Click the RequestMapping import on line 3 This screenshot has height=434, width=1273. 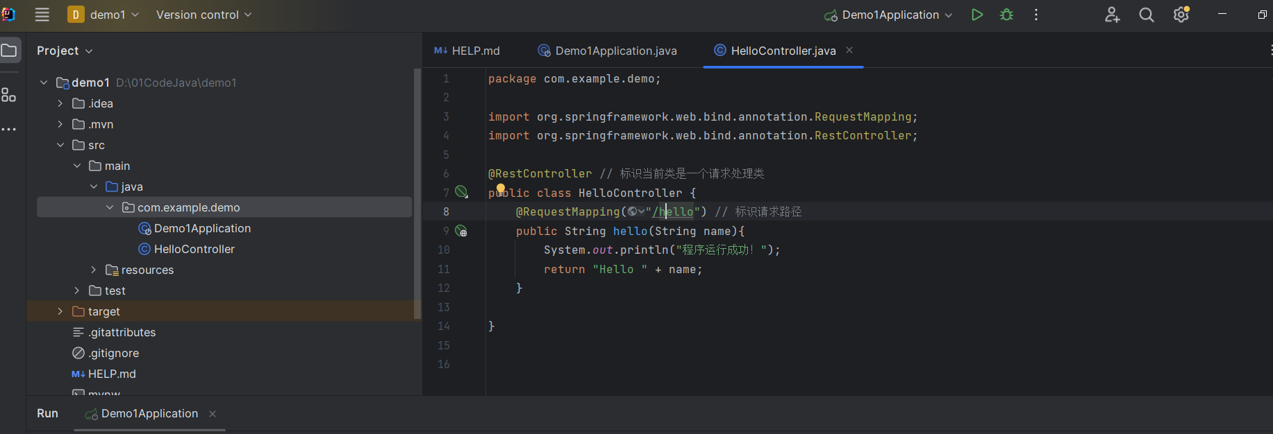click(703, 116)
